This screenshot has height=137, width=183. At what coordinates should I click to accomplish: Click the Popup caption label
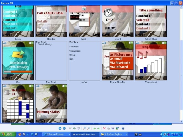[x=18, y=39]
